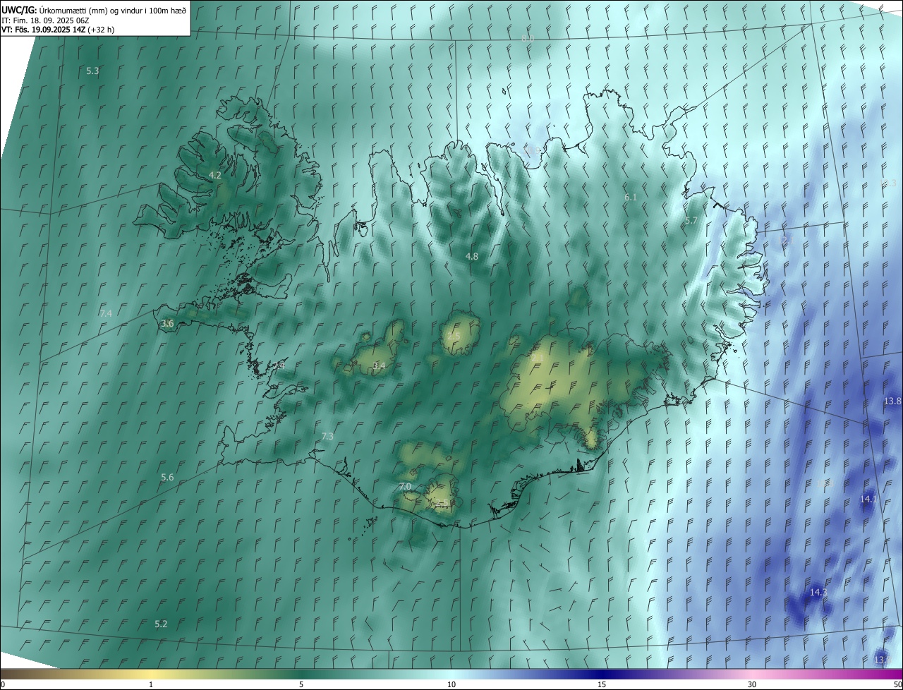903x690 pixels.
Task: Click the 3.6 value on Snæfellsnes peninsula
Action: click(167, 324)
